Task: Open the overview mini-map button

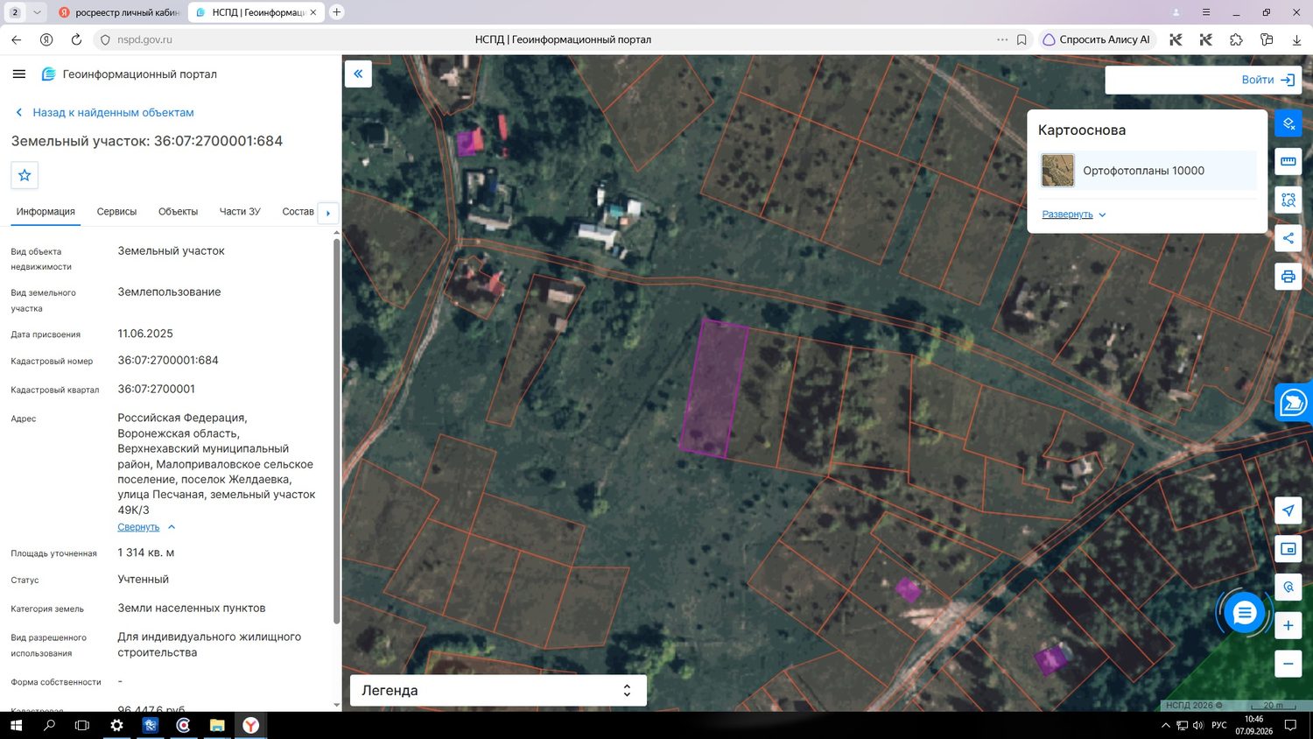Action: pyautogui.click(x=1288, y=549)
